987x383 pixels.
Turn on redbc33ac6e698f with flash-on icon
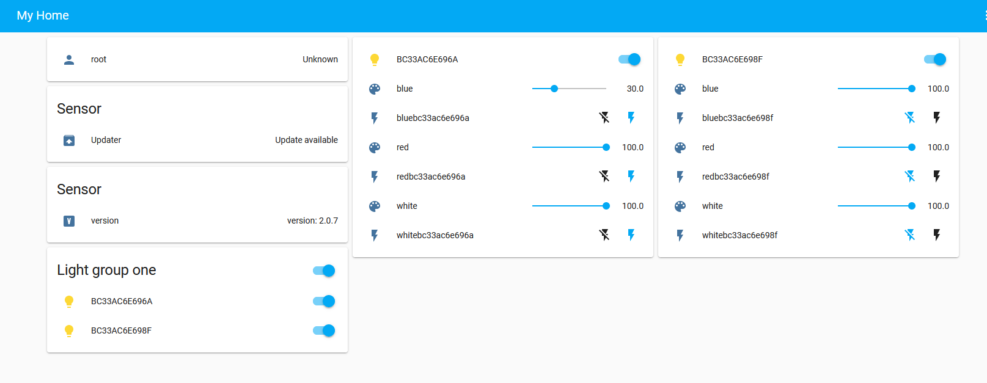[x=937, y=176]
